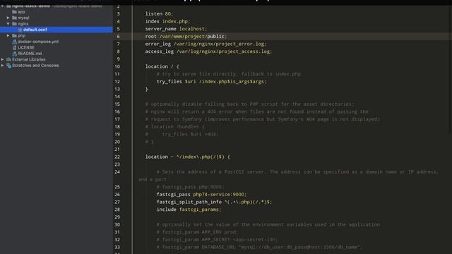Image resolution: width=452 pixels, height=254 pixels.
Task: Click 'fastcgi_pass php74-service:9000;' line
Action: point(202,195)
